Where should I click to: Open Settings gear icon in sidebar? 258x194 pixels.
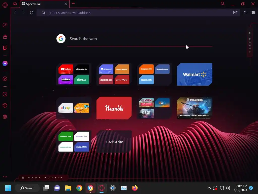click(5, 117)
